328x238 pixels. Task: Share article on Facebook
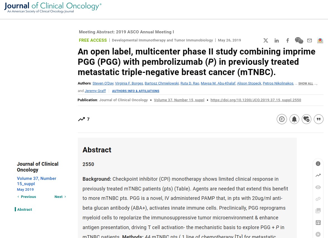288,41
